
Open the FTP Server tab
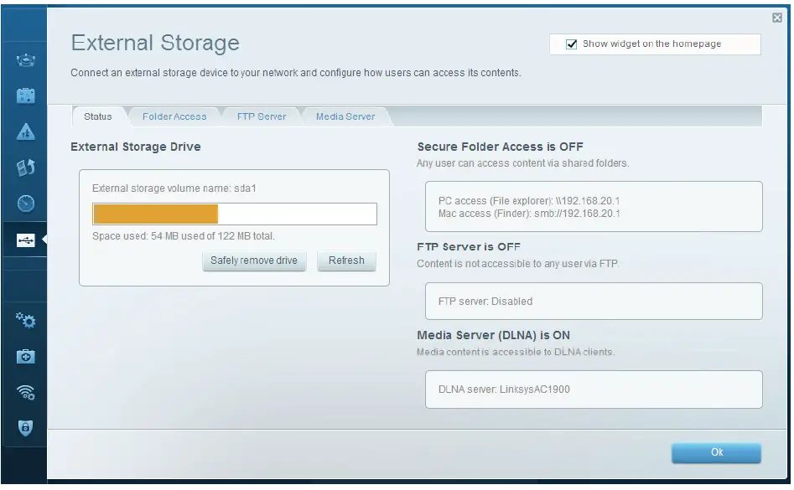(x=261, y=116)
